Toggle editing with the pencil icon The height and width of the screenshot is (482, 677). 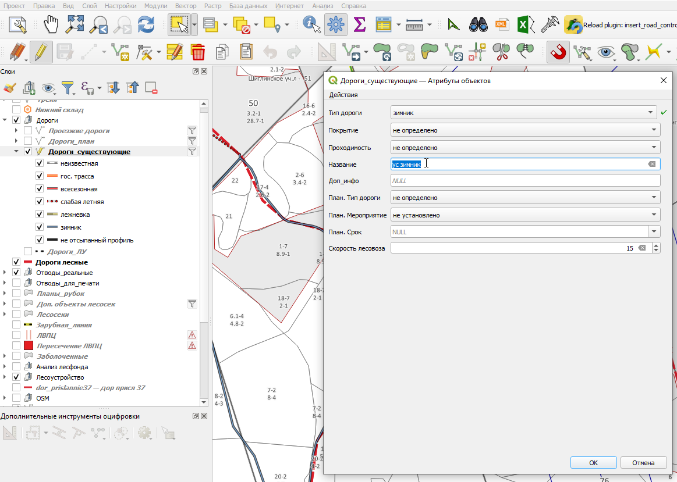pos(41,52)
